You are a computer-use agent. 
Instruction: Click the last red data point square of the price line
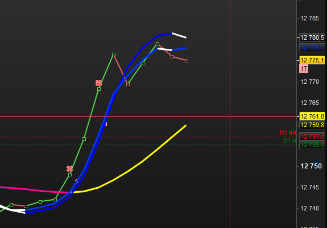187,61
